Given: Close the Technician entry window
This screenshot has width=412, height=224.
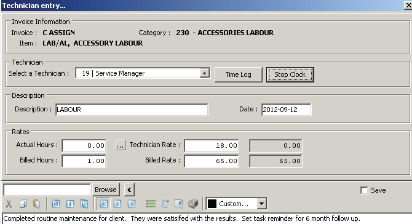Looking at the screenshot, I should [408, 6].
